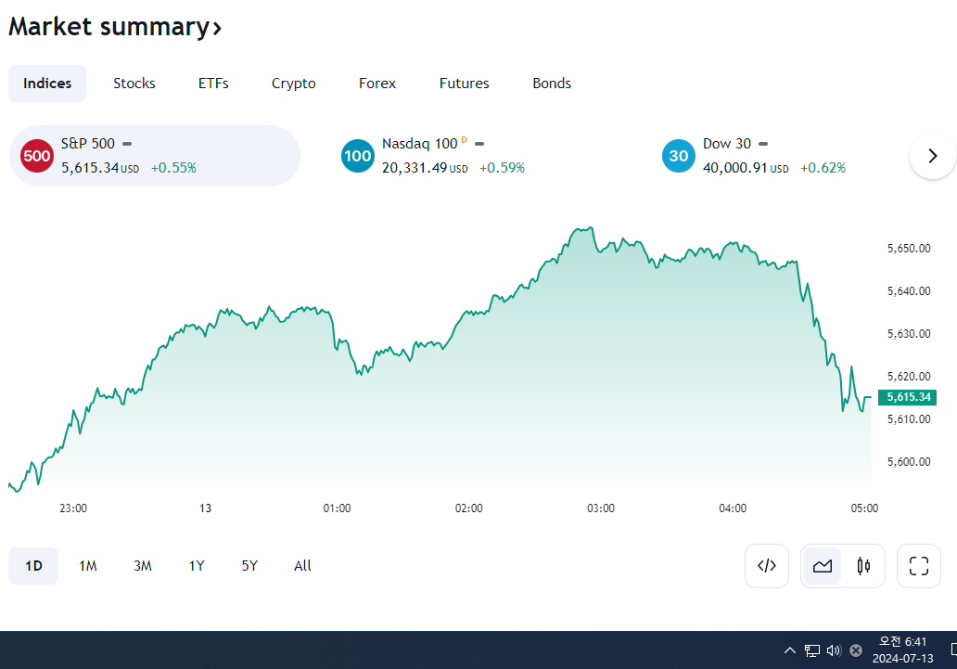Viewport: 957px width, 669px height.
Task: Click the 5,600.00 price axis label
Action: tap(909, 462)
